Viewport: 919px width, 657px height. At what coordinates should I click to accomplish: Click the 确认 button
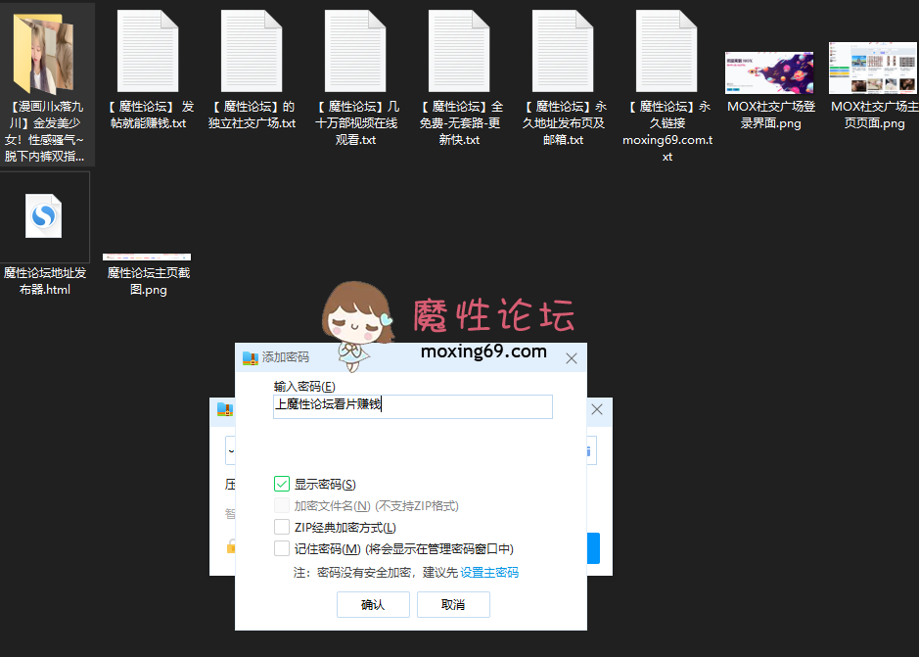coord(373,604)
